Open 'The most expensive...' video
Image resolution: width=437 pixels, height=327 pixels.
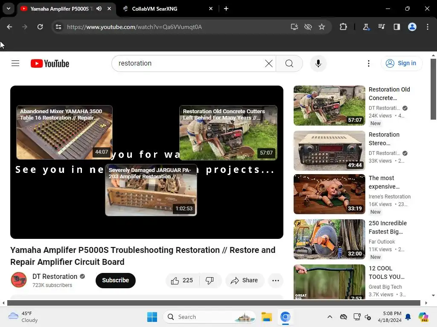(x=384, y=182)
